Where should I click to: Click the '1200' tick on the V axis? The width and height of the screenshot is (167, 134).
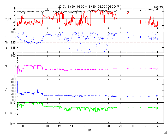[13, 79]
